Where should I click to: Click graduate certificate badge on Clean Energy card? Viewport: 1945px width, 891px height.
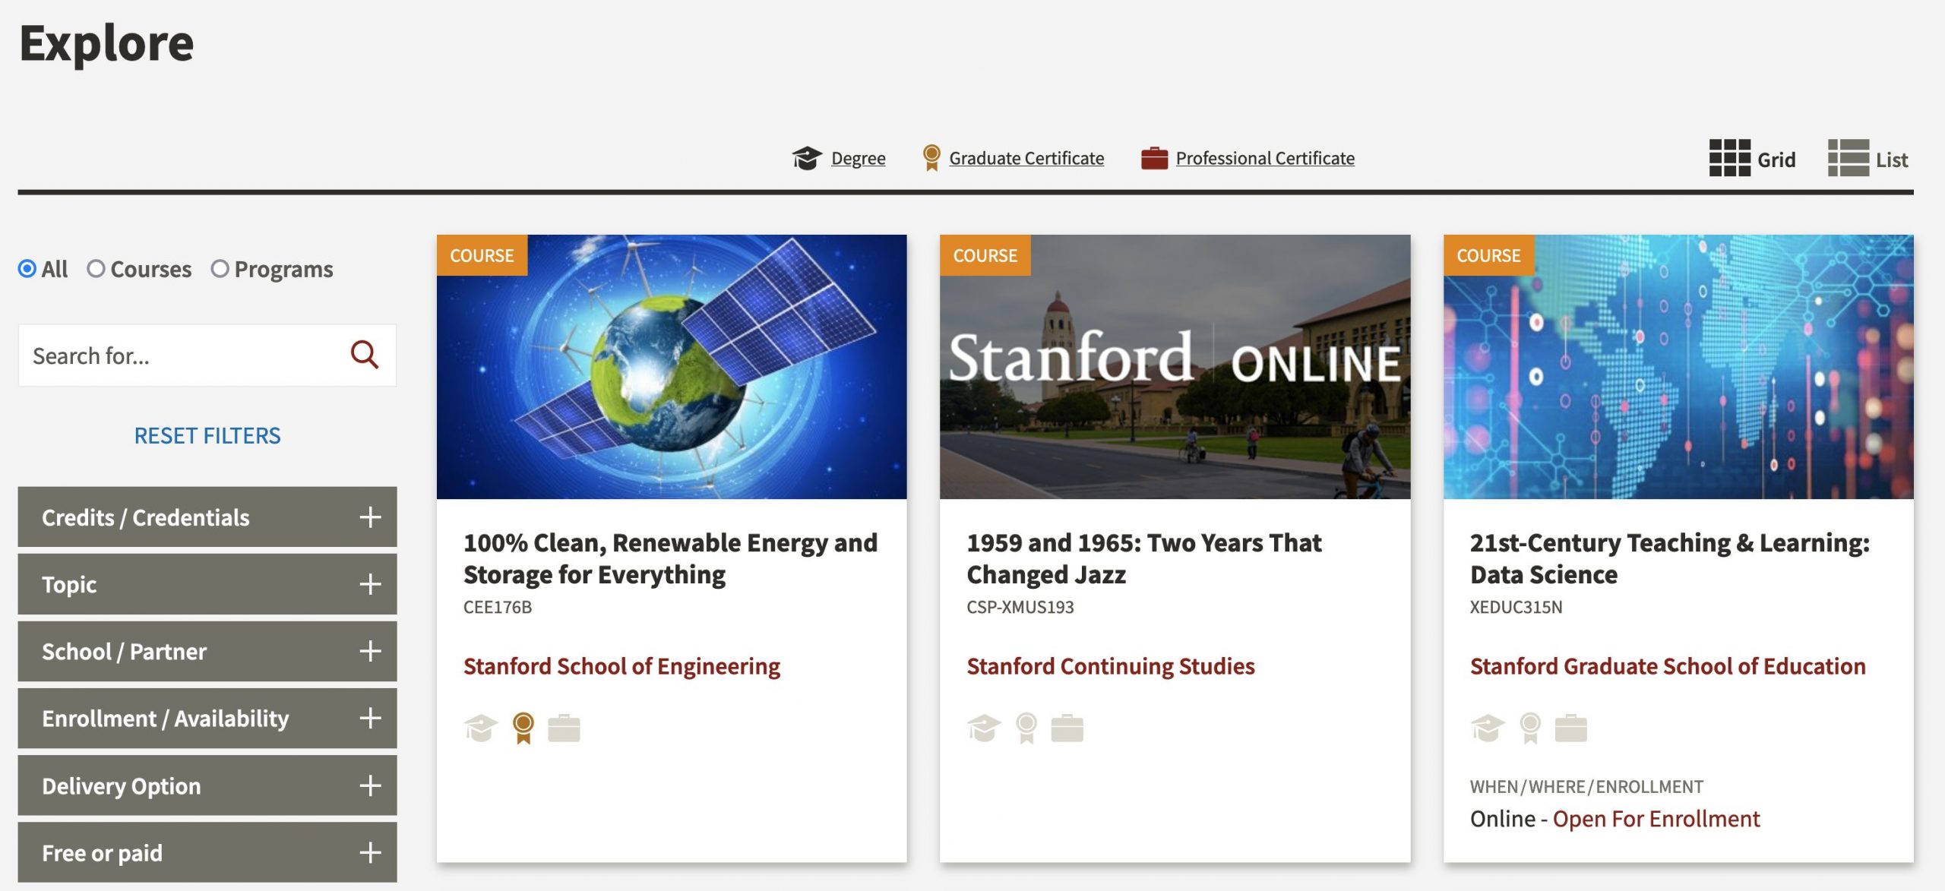(523, 728)
